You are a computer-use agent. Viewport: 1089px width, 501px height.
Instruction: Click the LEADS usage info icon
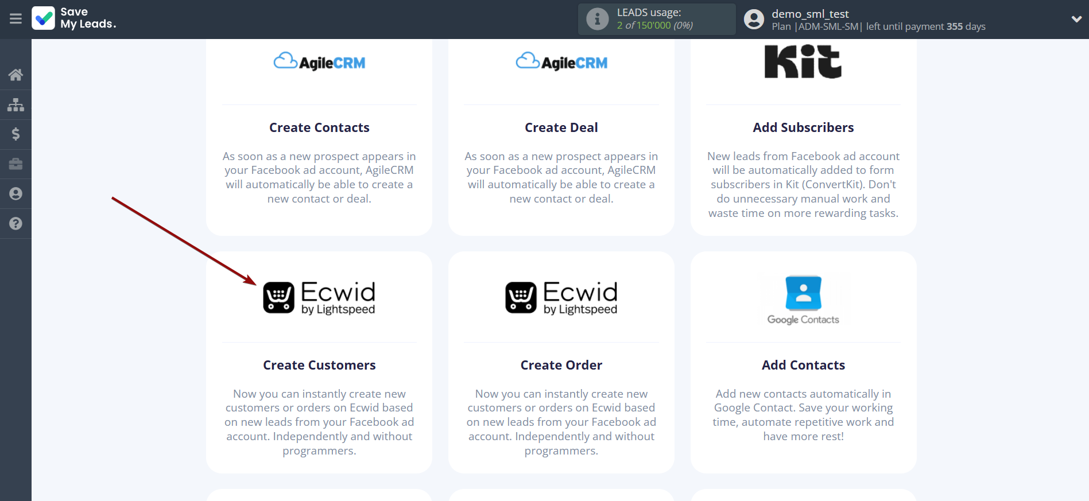[597, 19]
